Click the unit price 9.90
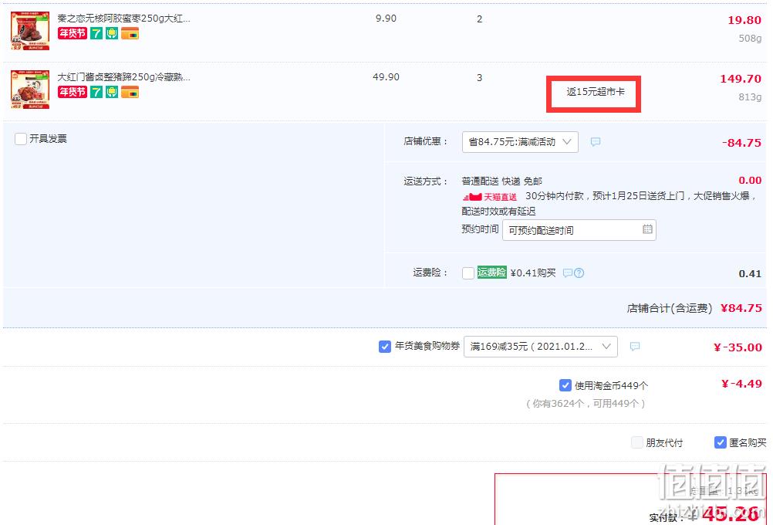The height and width of the screenshot is (525, 773). pos(386,19)
